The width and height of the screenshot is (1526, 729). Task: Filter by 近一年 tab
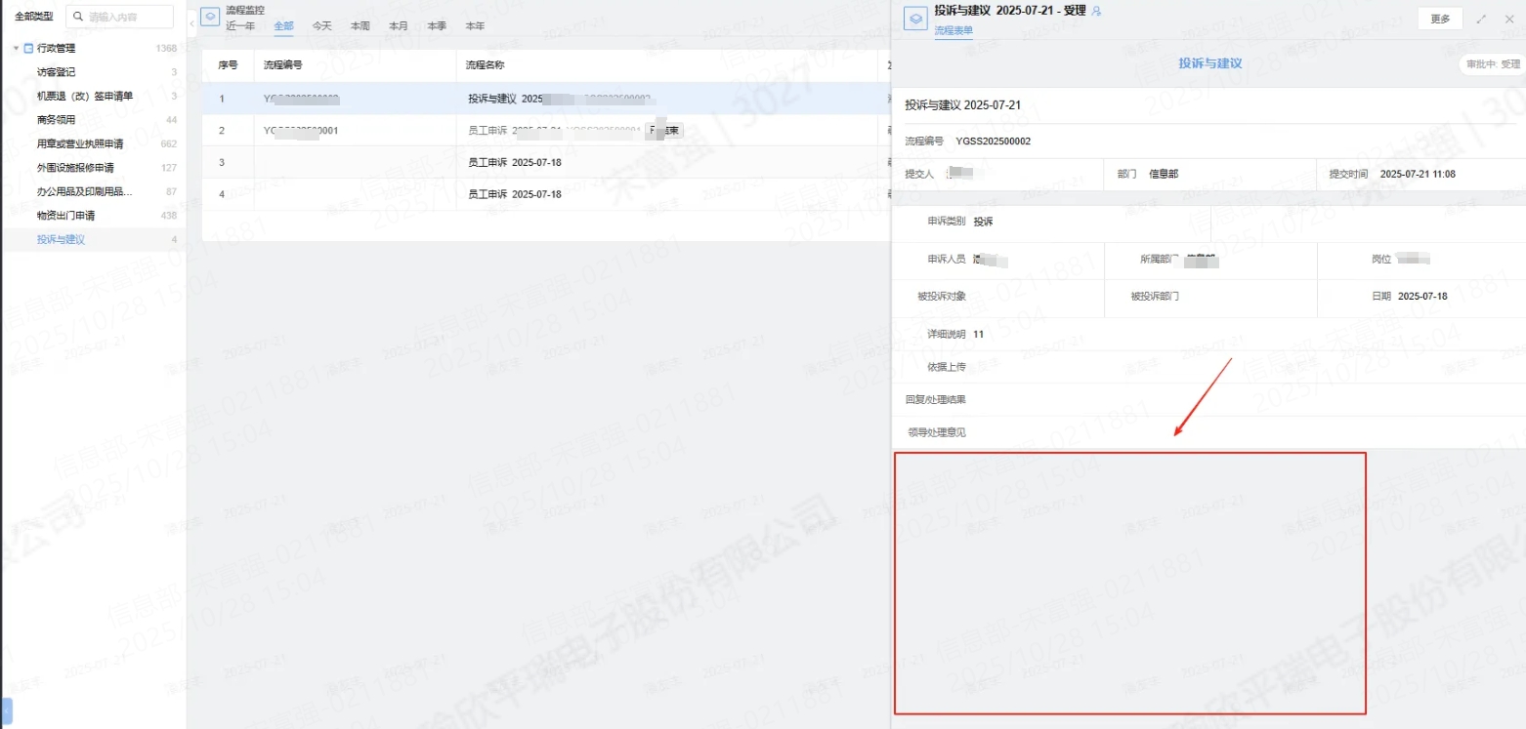(x=240, y=26)
